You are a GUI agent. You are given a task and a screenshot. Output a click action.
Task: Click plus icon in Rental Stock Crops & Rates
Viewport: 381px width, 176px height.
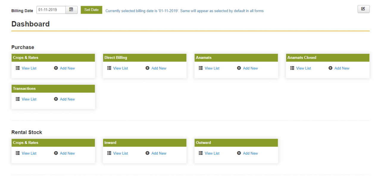pos(56,153)
